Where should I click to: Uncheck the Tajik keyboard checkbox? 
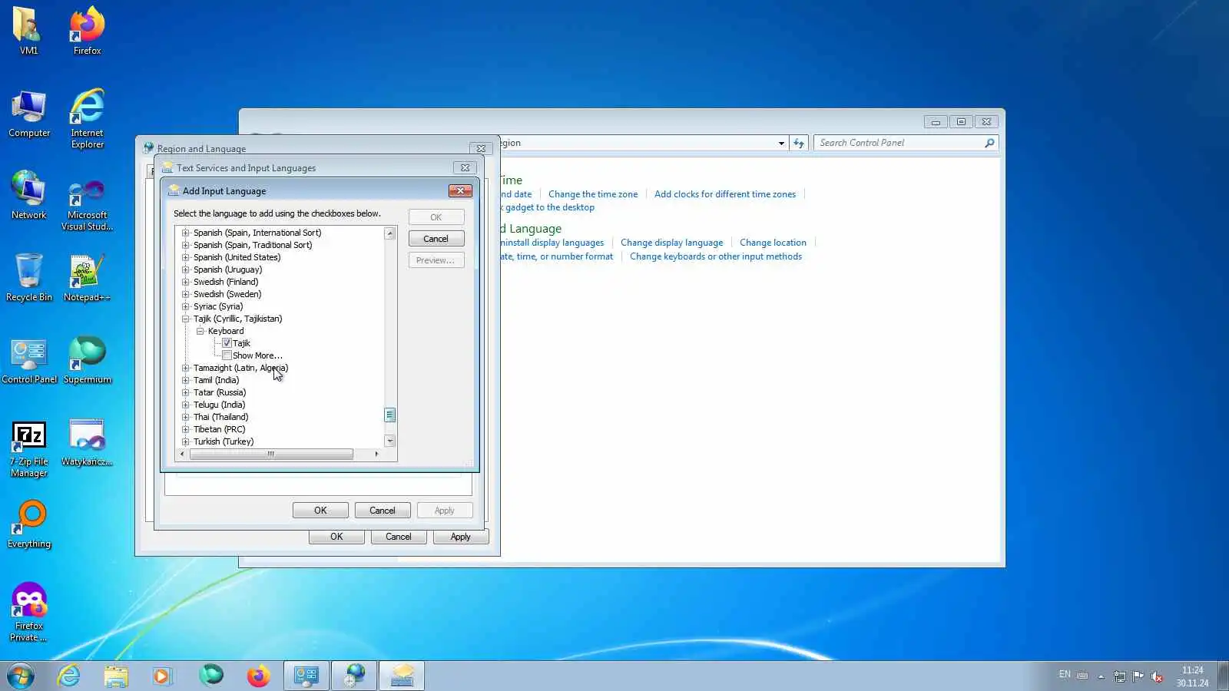tap(227, 343)
